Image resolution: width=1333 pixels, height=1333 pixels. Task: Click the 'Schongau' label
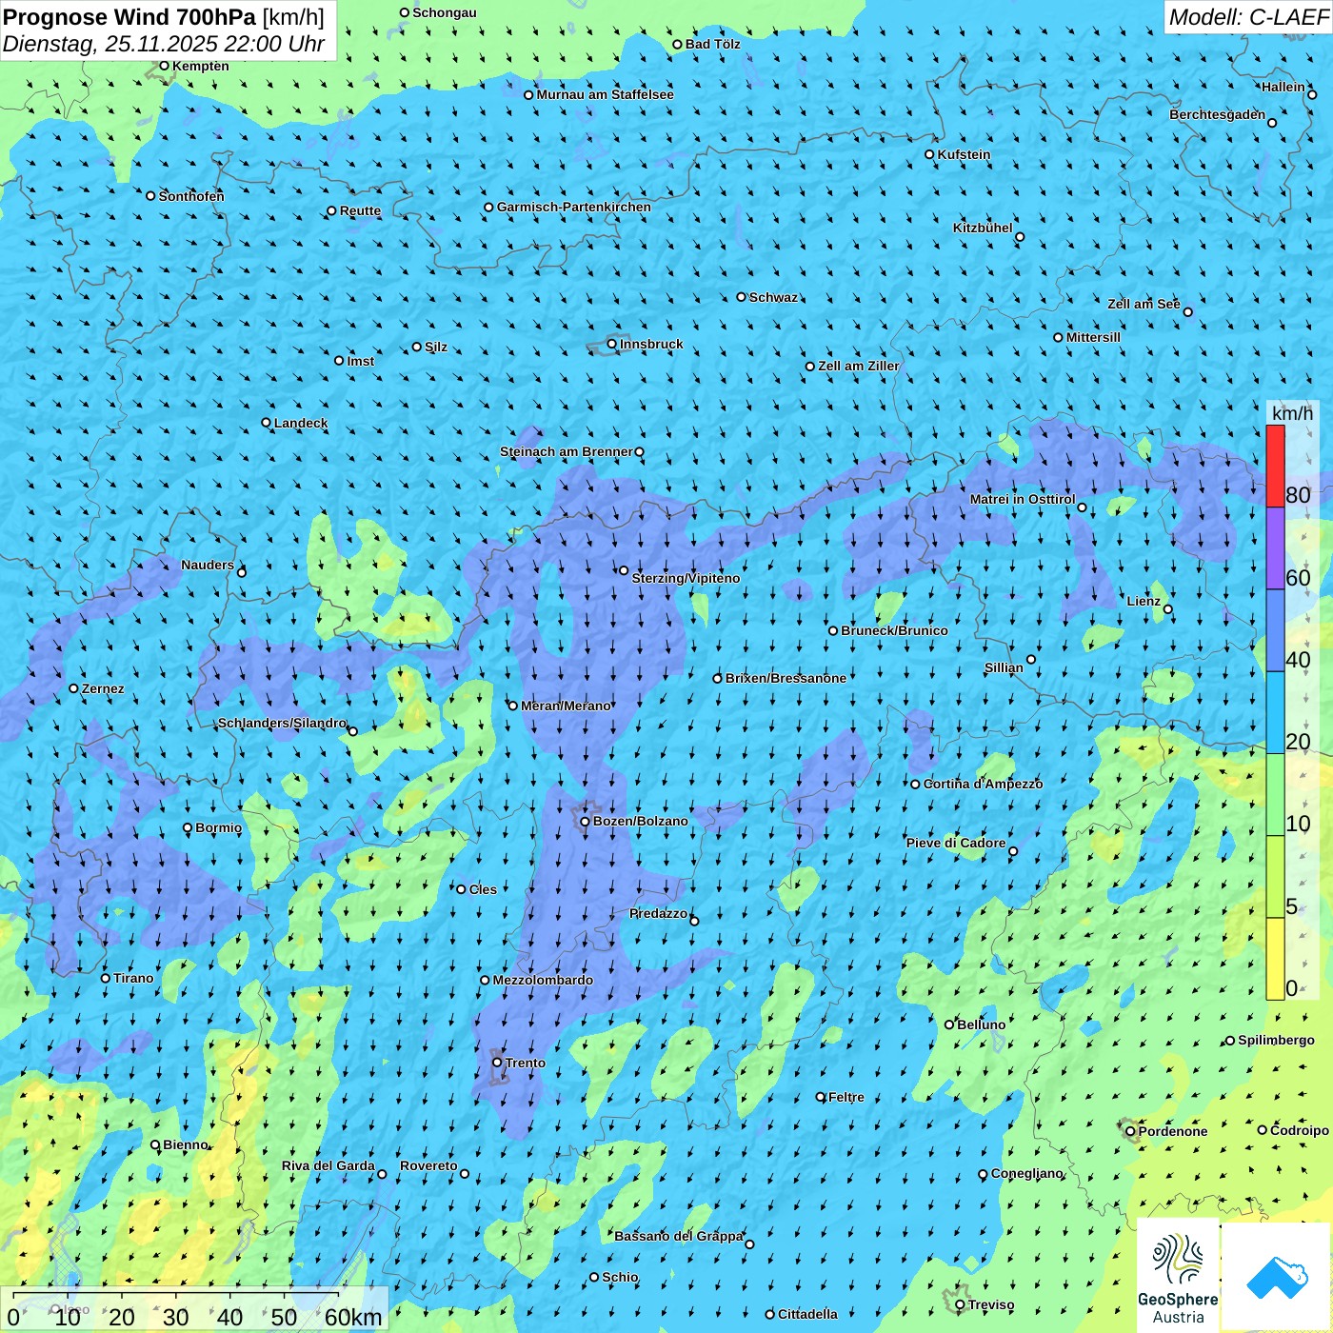pos(445,12)
